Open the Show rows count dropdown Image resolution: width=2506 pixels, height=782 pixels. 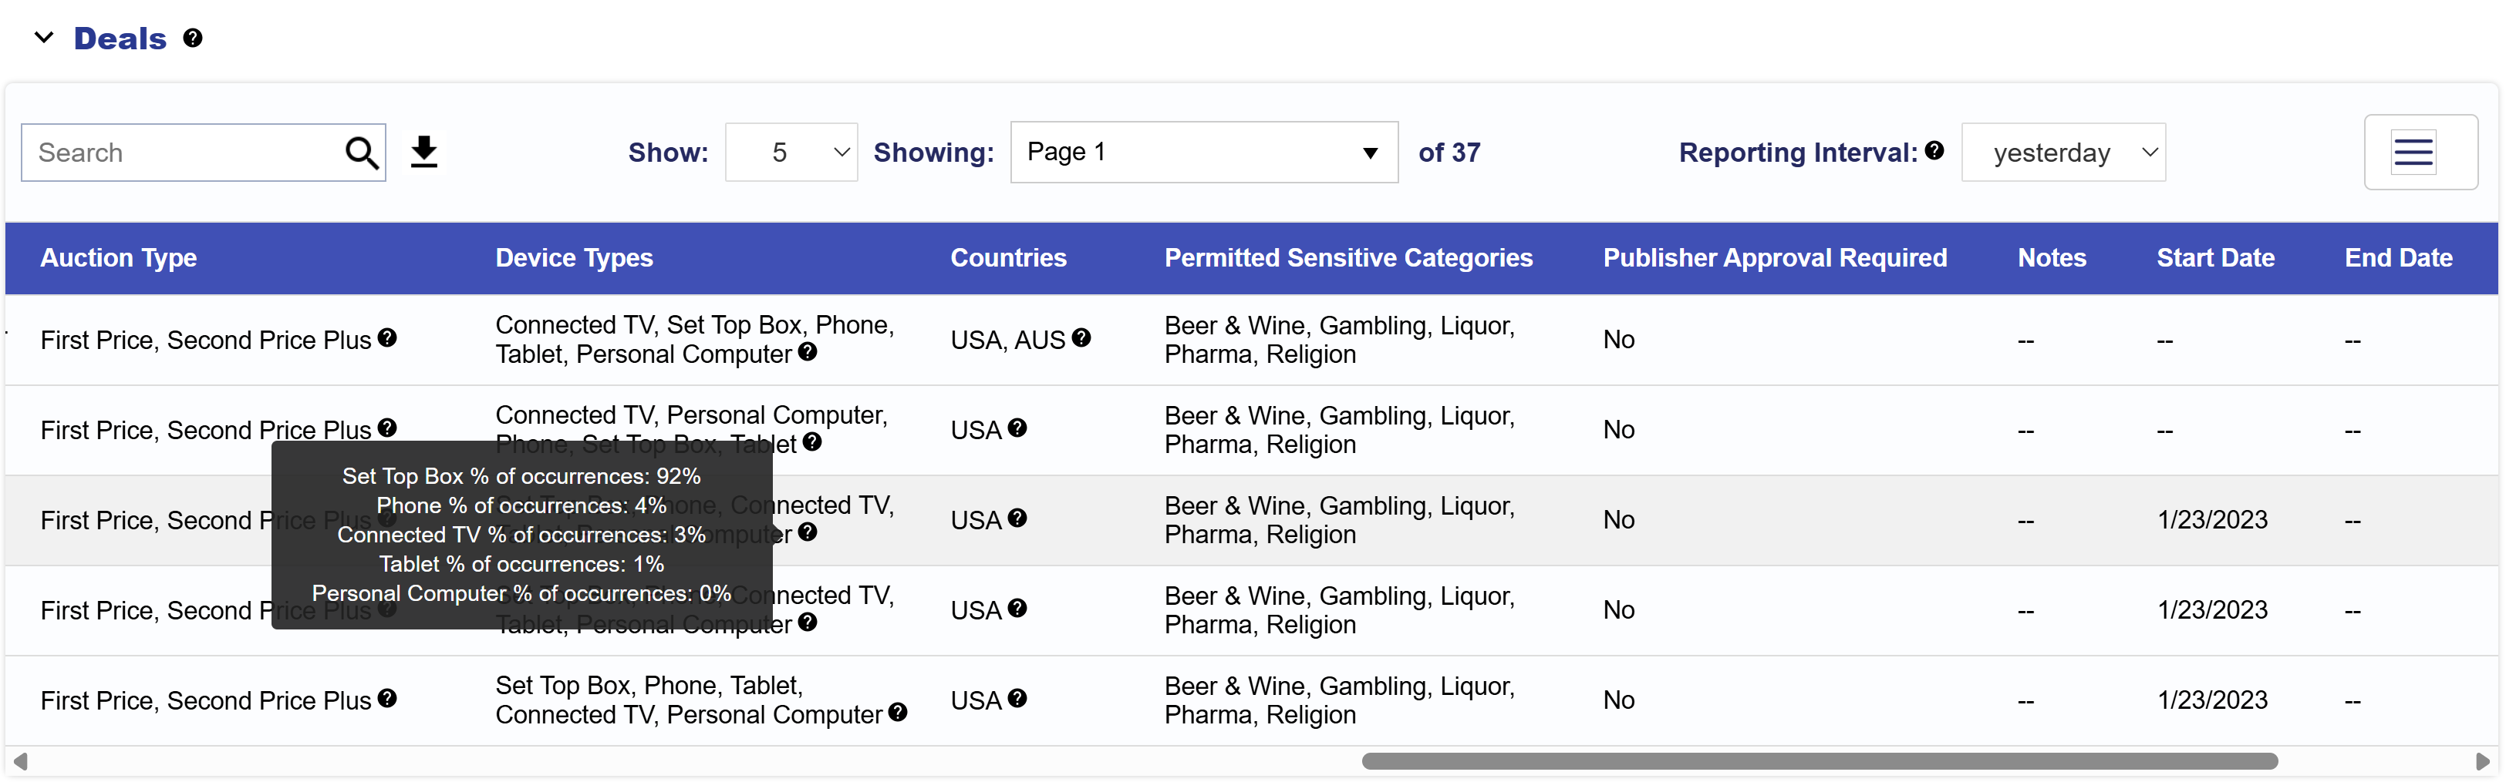point(791,153)
